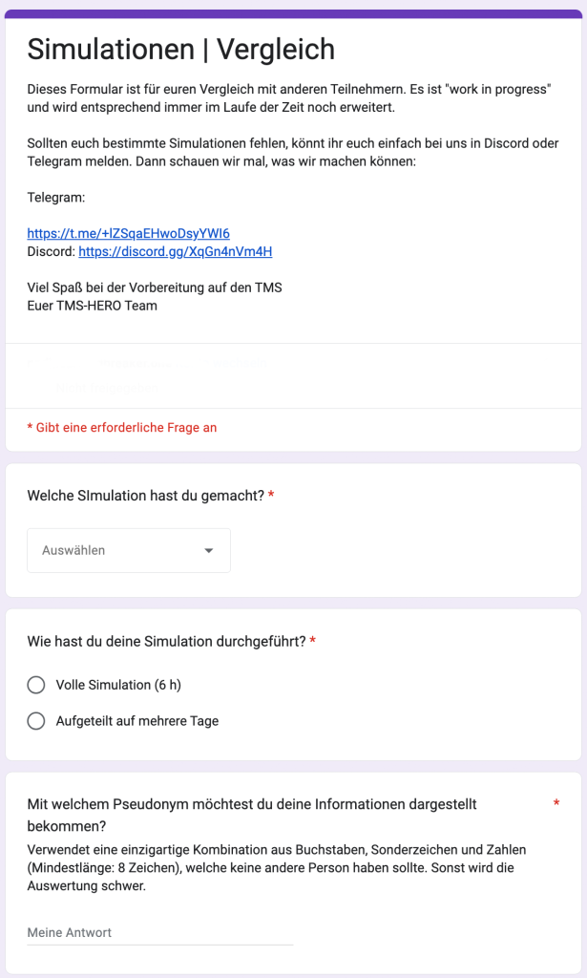Viewport: 587px width, 978px height.
Task: Focus the "Meine Antwort" pseudonym field
Action: coord(159,932)
